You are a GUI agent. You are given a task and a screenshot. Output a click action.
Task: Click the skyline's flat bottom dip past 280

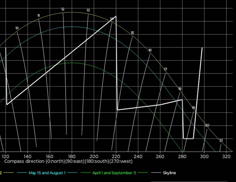(x=188, y=138)
